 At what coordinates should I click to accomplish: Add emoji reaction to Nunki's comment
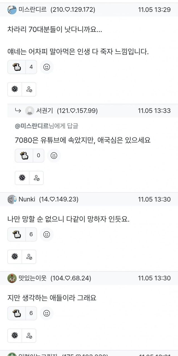(x=47, y=234)
